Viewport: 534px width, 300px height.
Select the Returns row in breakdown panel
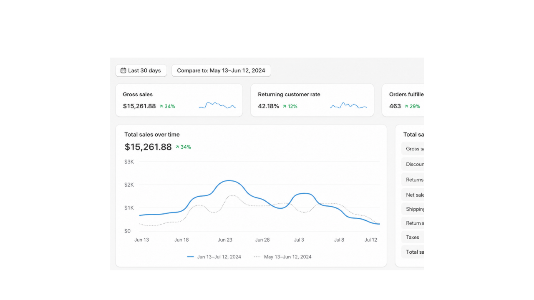(x=413, y=180)
